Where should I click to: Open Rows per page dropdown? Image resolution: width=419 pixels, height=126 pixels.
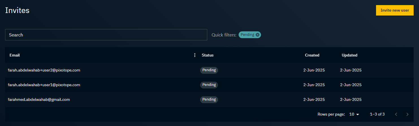(x=354, y=114)
